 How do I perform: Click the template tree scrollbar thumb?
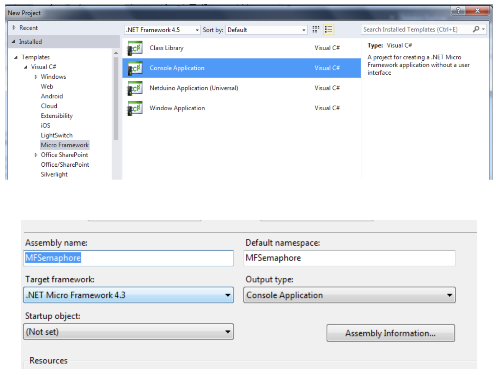click(116, 98)
